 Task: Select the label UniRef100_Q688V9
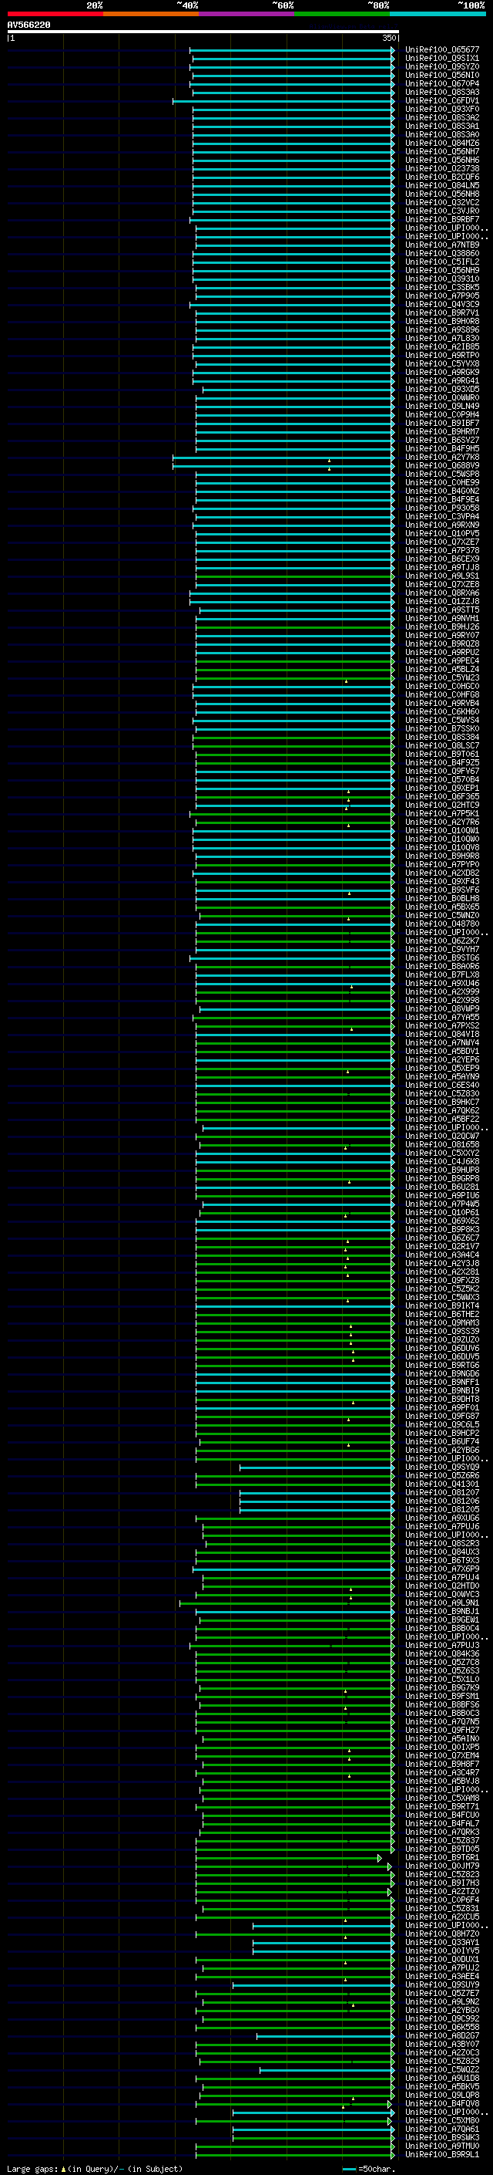point(442,466)
